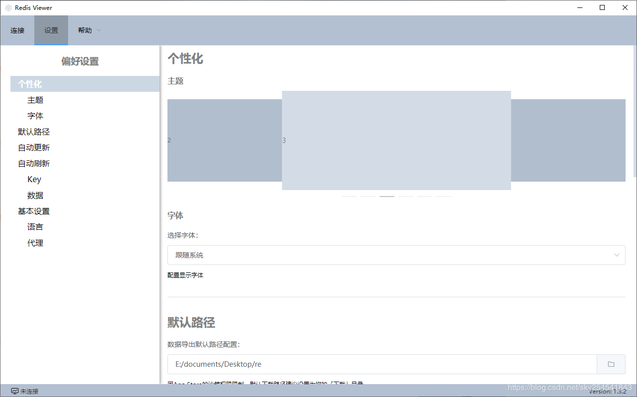The width and height of the screenshot is (637, 397).
Task: Select theme card number 3 in carousel
Action: tap(396, 140)
